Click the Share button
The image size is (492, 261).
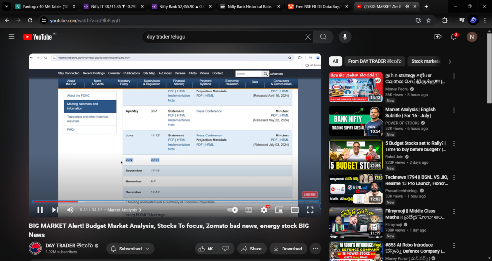251,249
